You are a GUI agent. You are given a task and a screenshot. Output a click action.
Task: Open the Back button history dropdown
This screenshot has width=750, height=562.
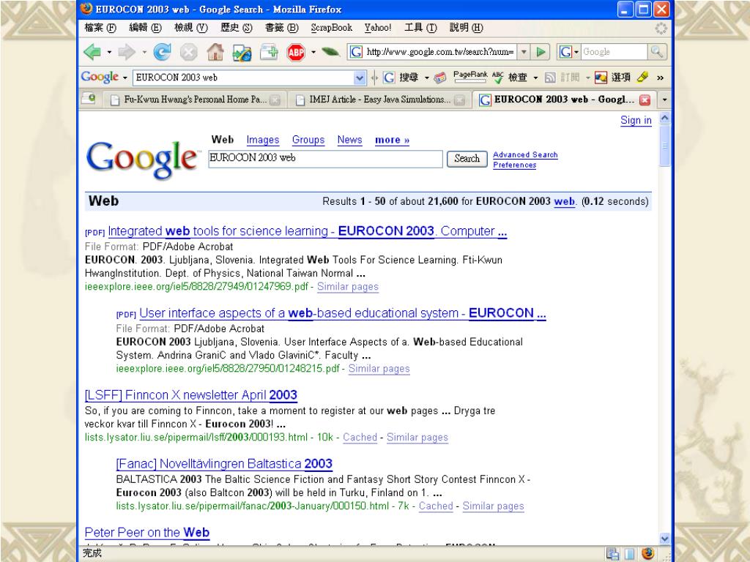109,52
